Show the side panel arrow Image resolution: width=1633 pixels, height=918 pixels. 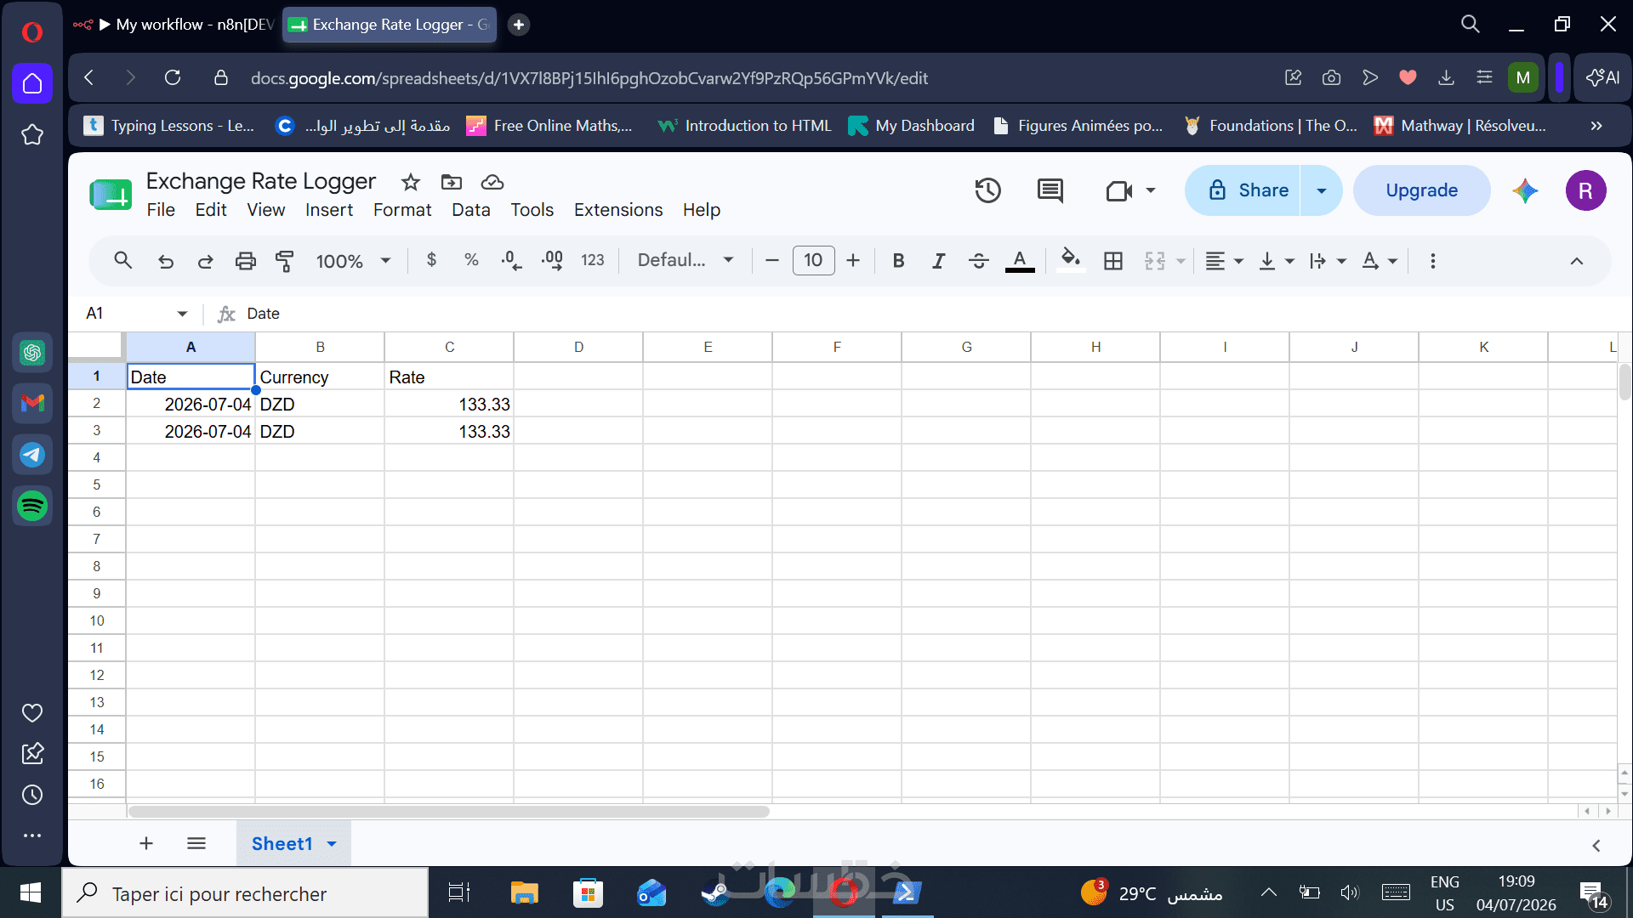point(1596,845)
